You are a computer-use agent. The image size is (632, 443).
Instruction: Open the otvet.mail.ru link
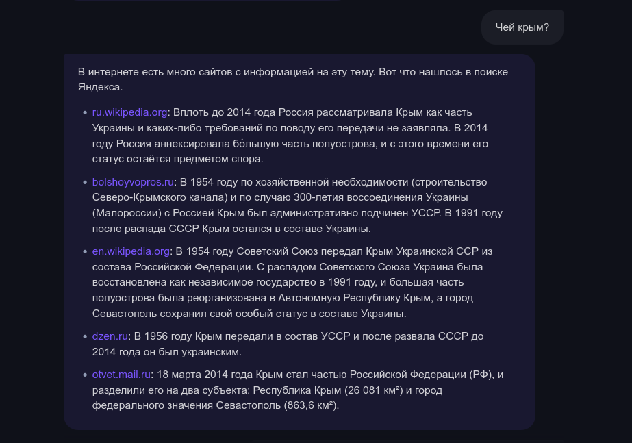point(121,375)
